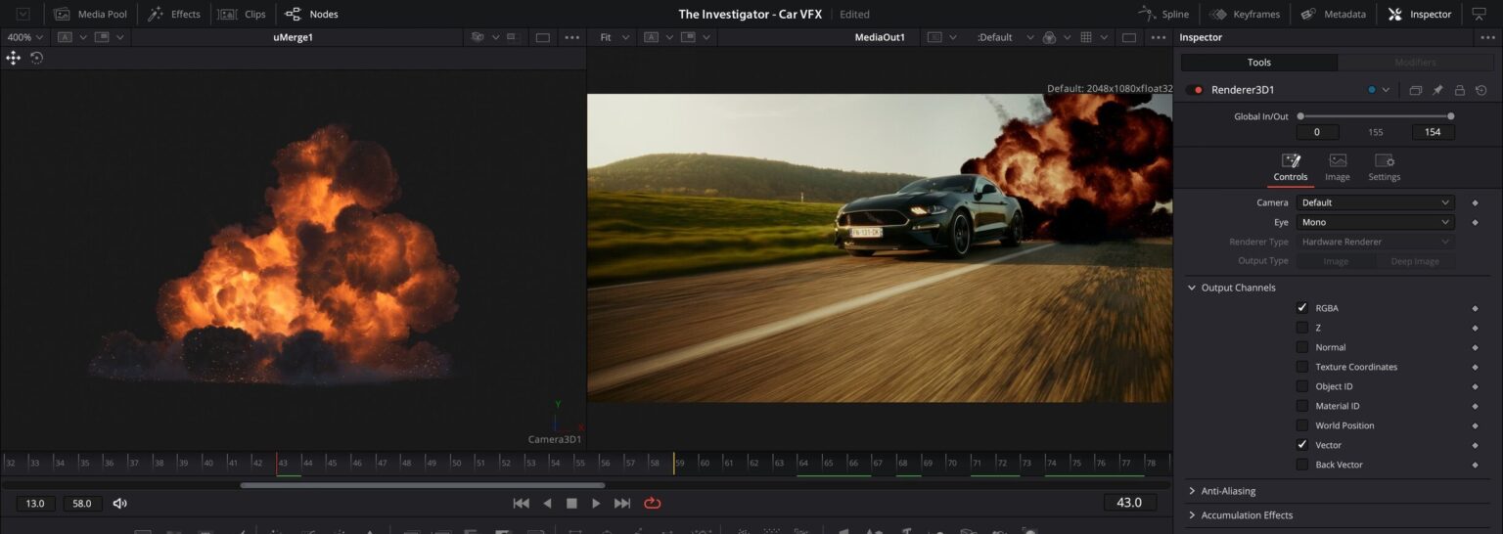
Task: Enable the World Position checkbox
Action: click(x=1301, y=425)
